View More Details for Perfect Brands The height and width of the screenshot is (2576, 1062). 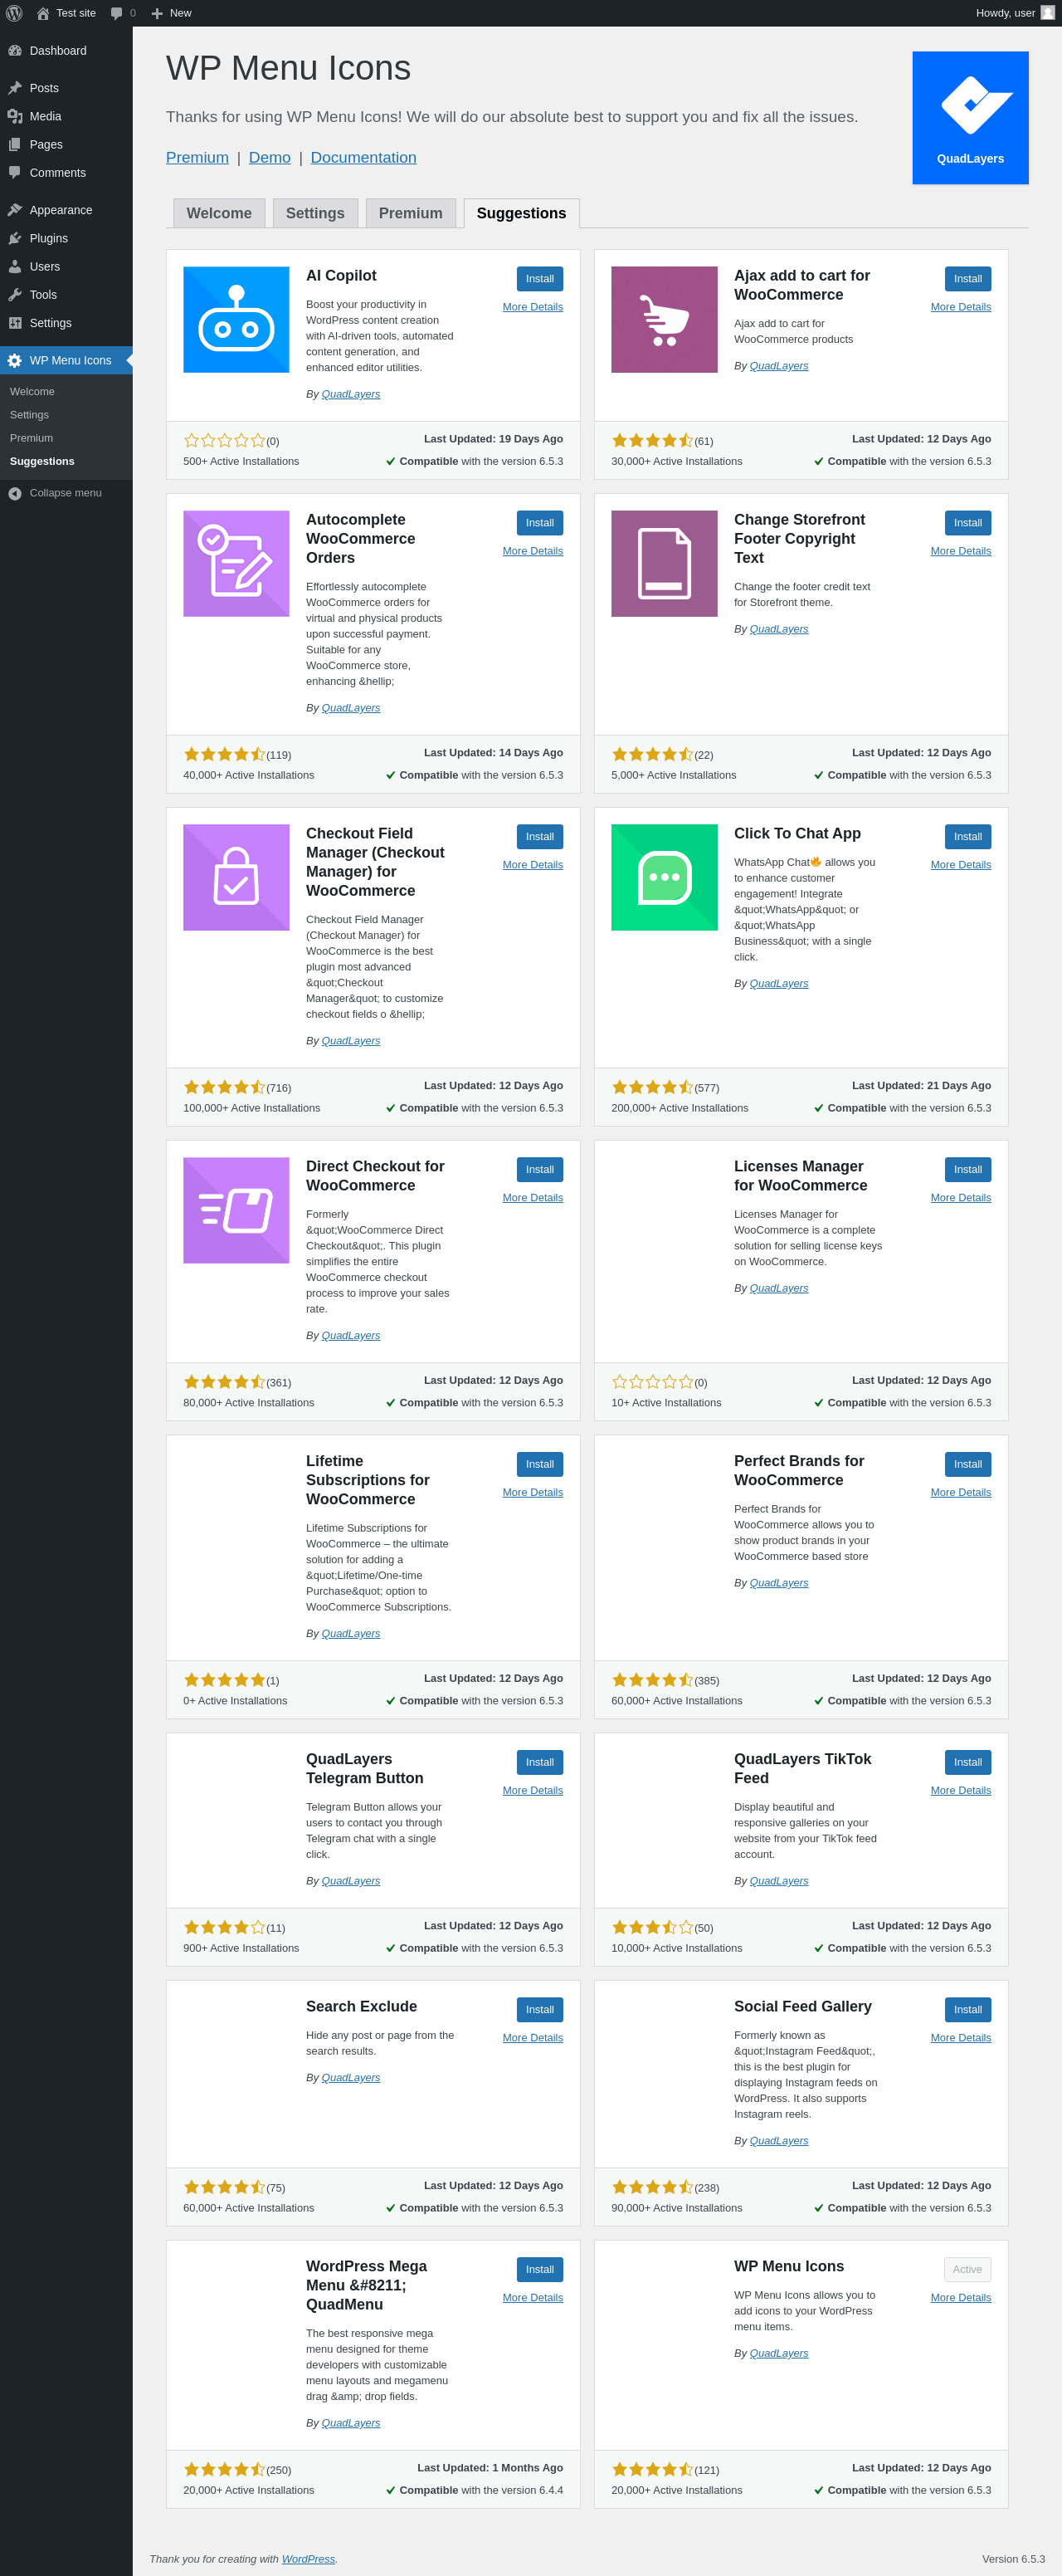[x=961, y=1492]
